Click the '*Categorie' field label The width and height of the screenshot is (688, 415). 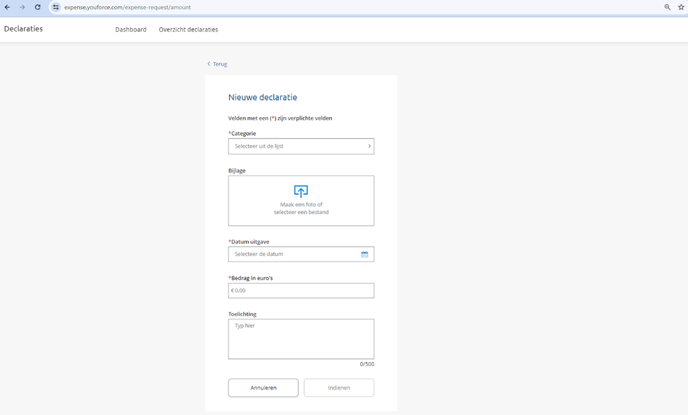[242, 134]
